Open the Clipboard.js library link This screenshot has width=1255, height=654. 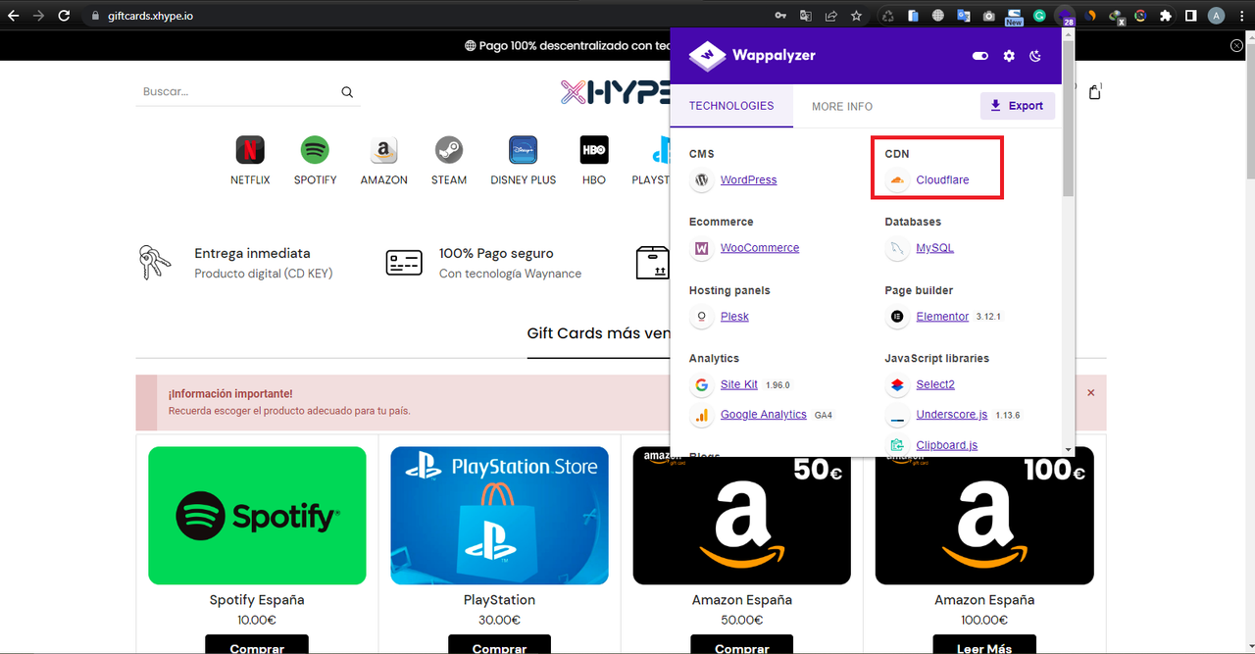click(947, 445)
